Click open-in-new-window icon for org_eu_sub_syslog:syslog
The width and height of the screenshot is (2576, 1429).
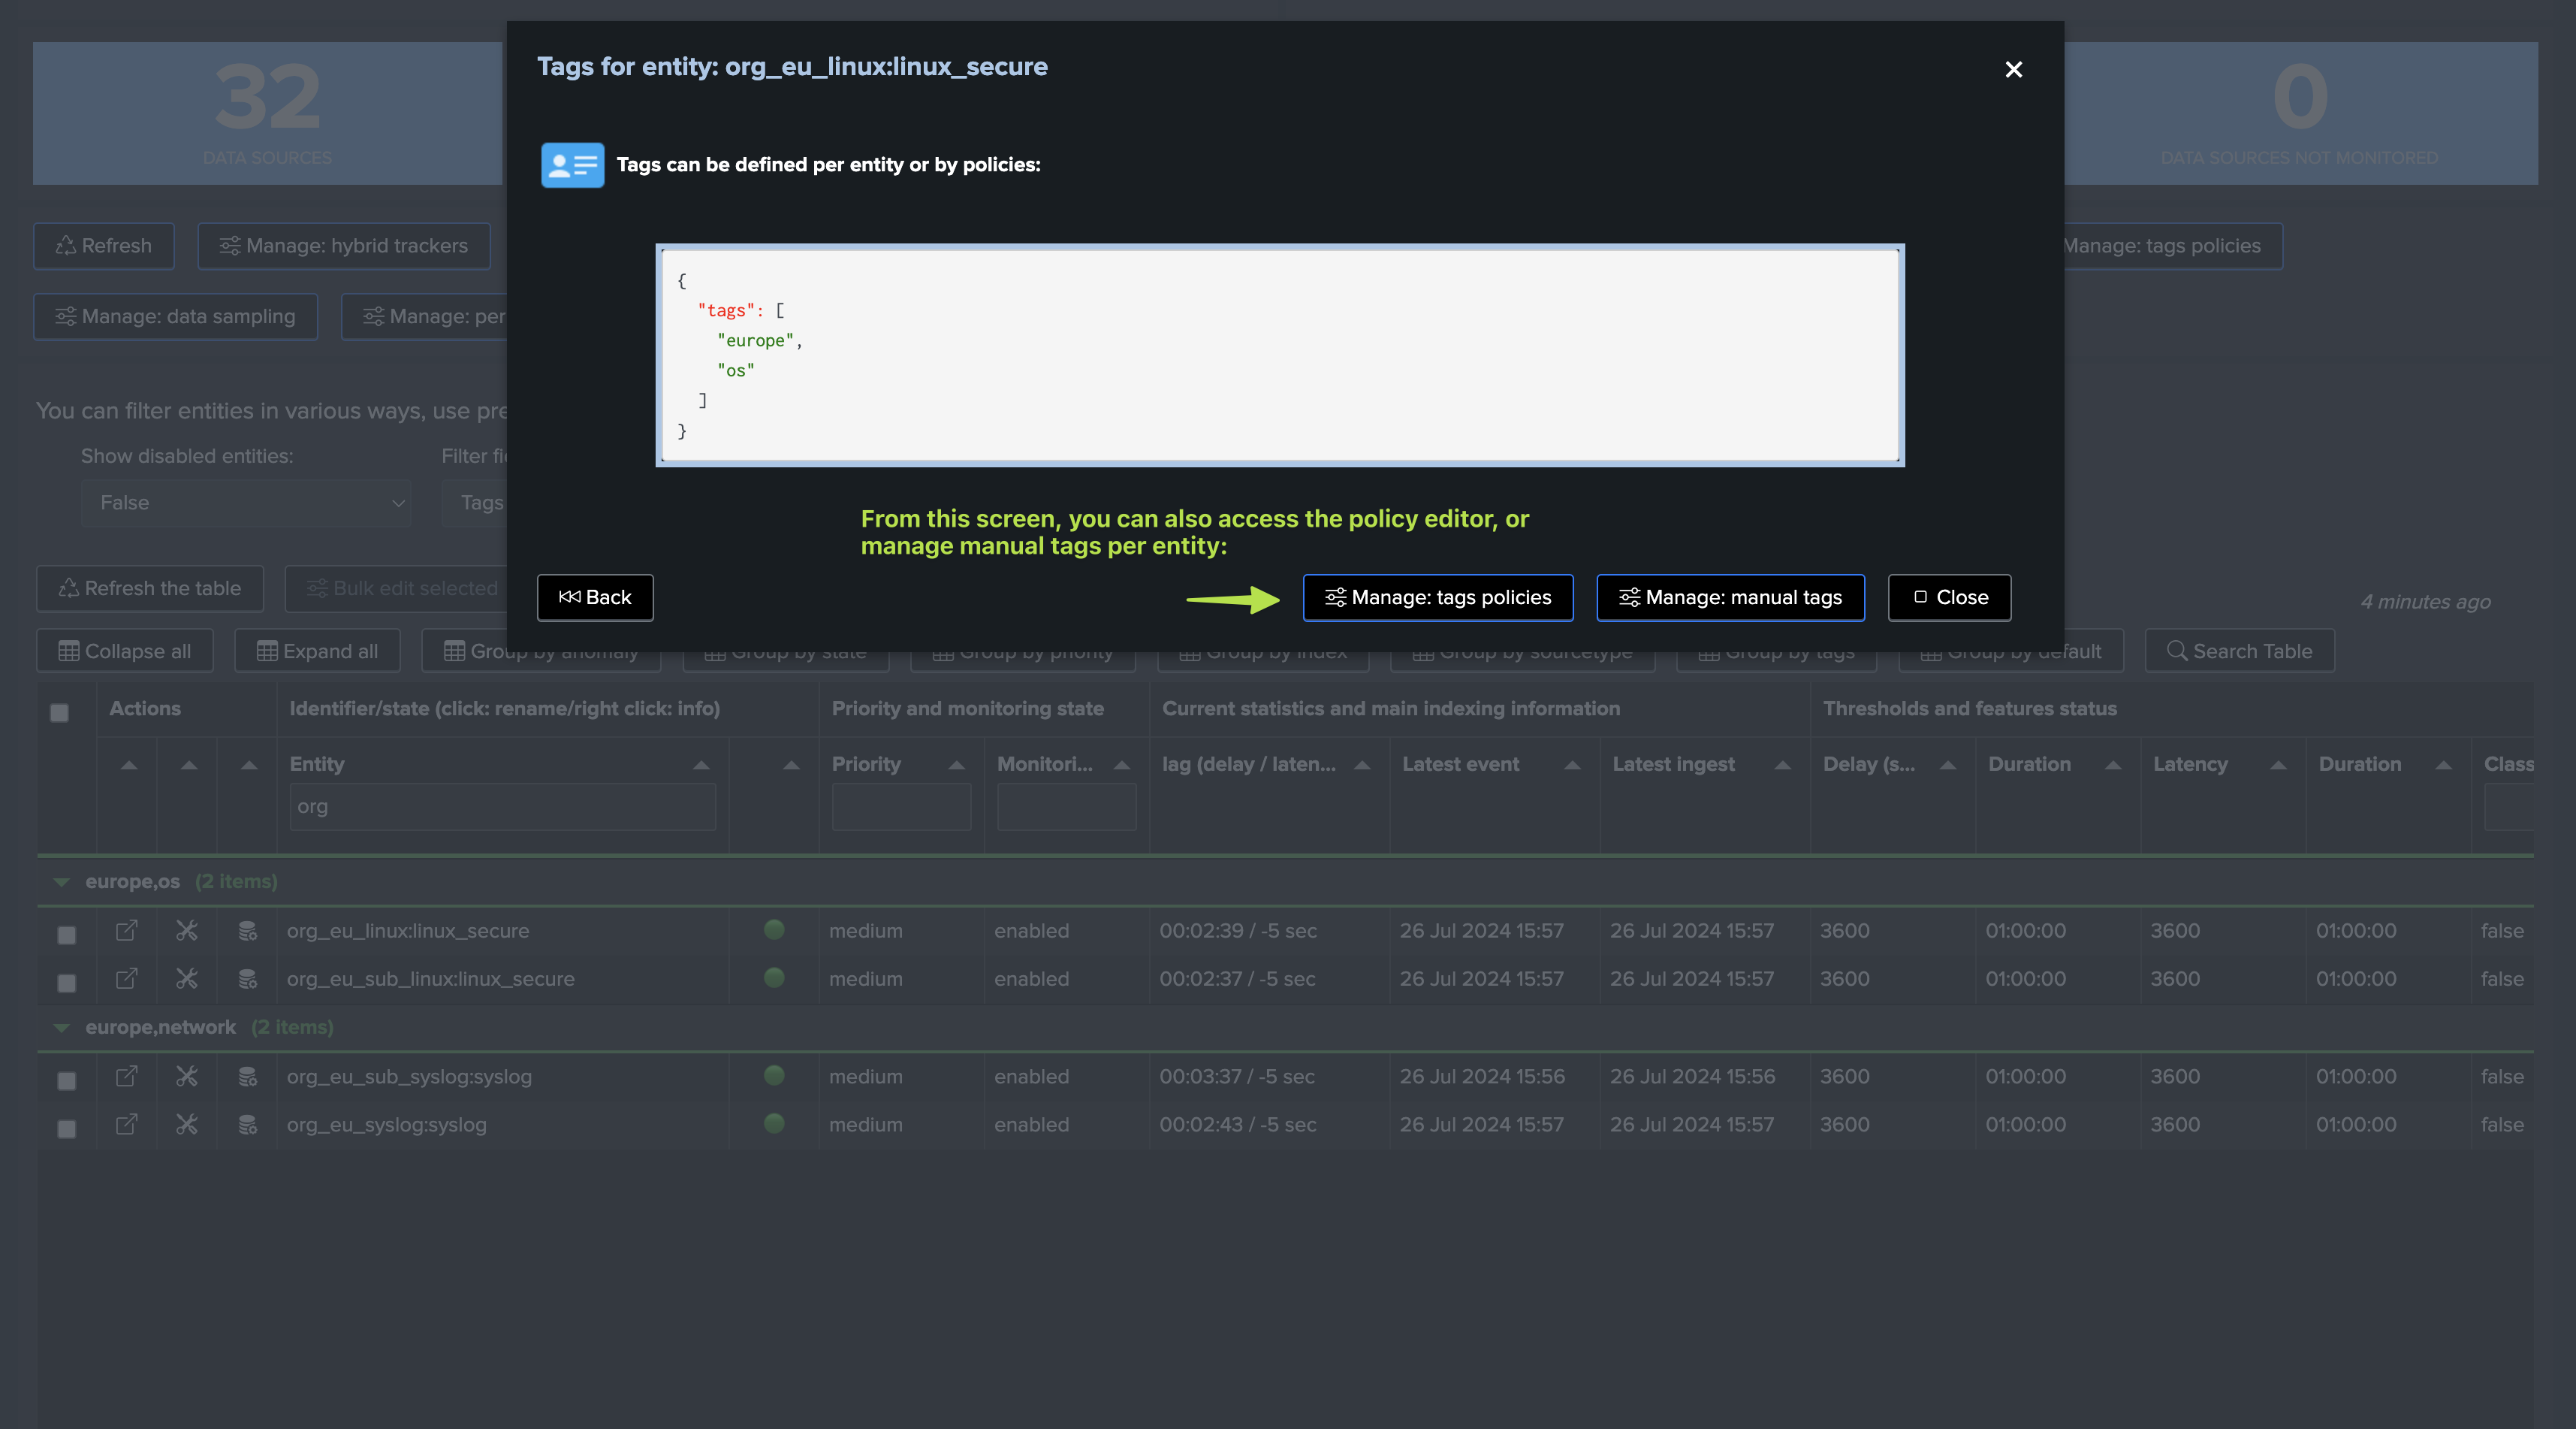click(x=127, y=1077)
